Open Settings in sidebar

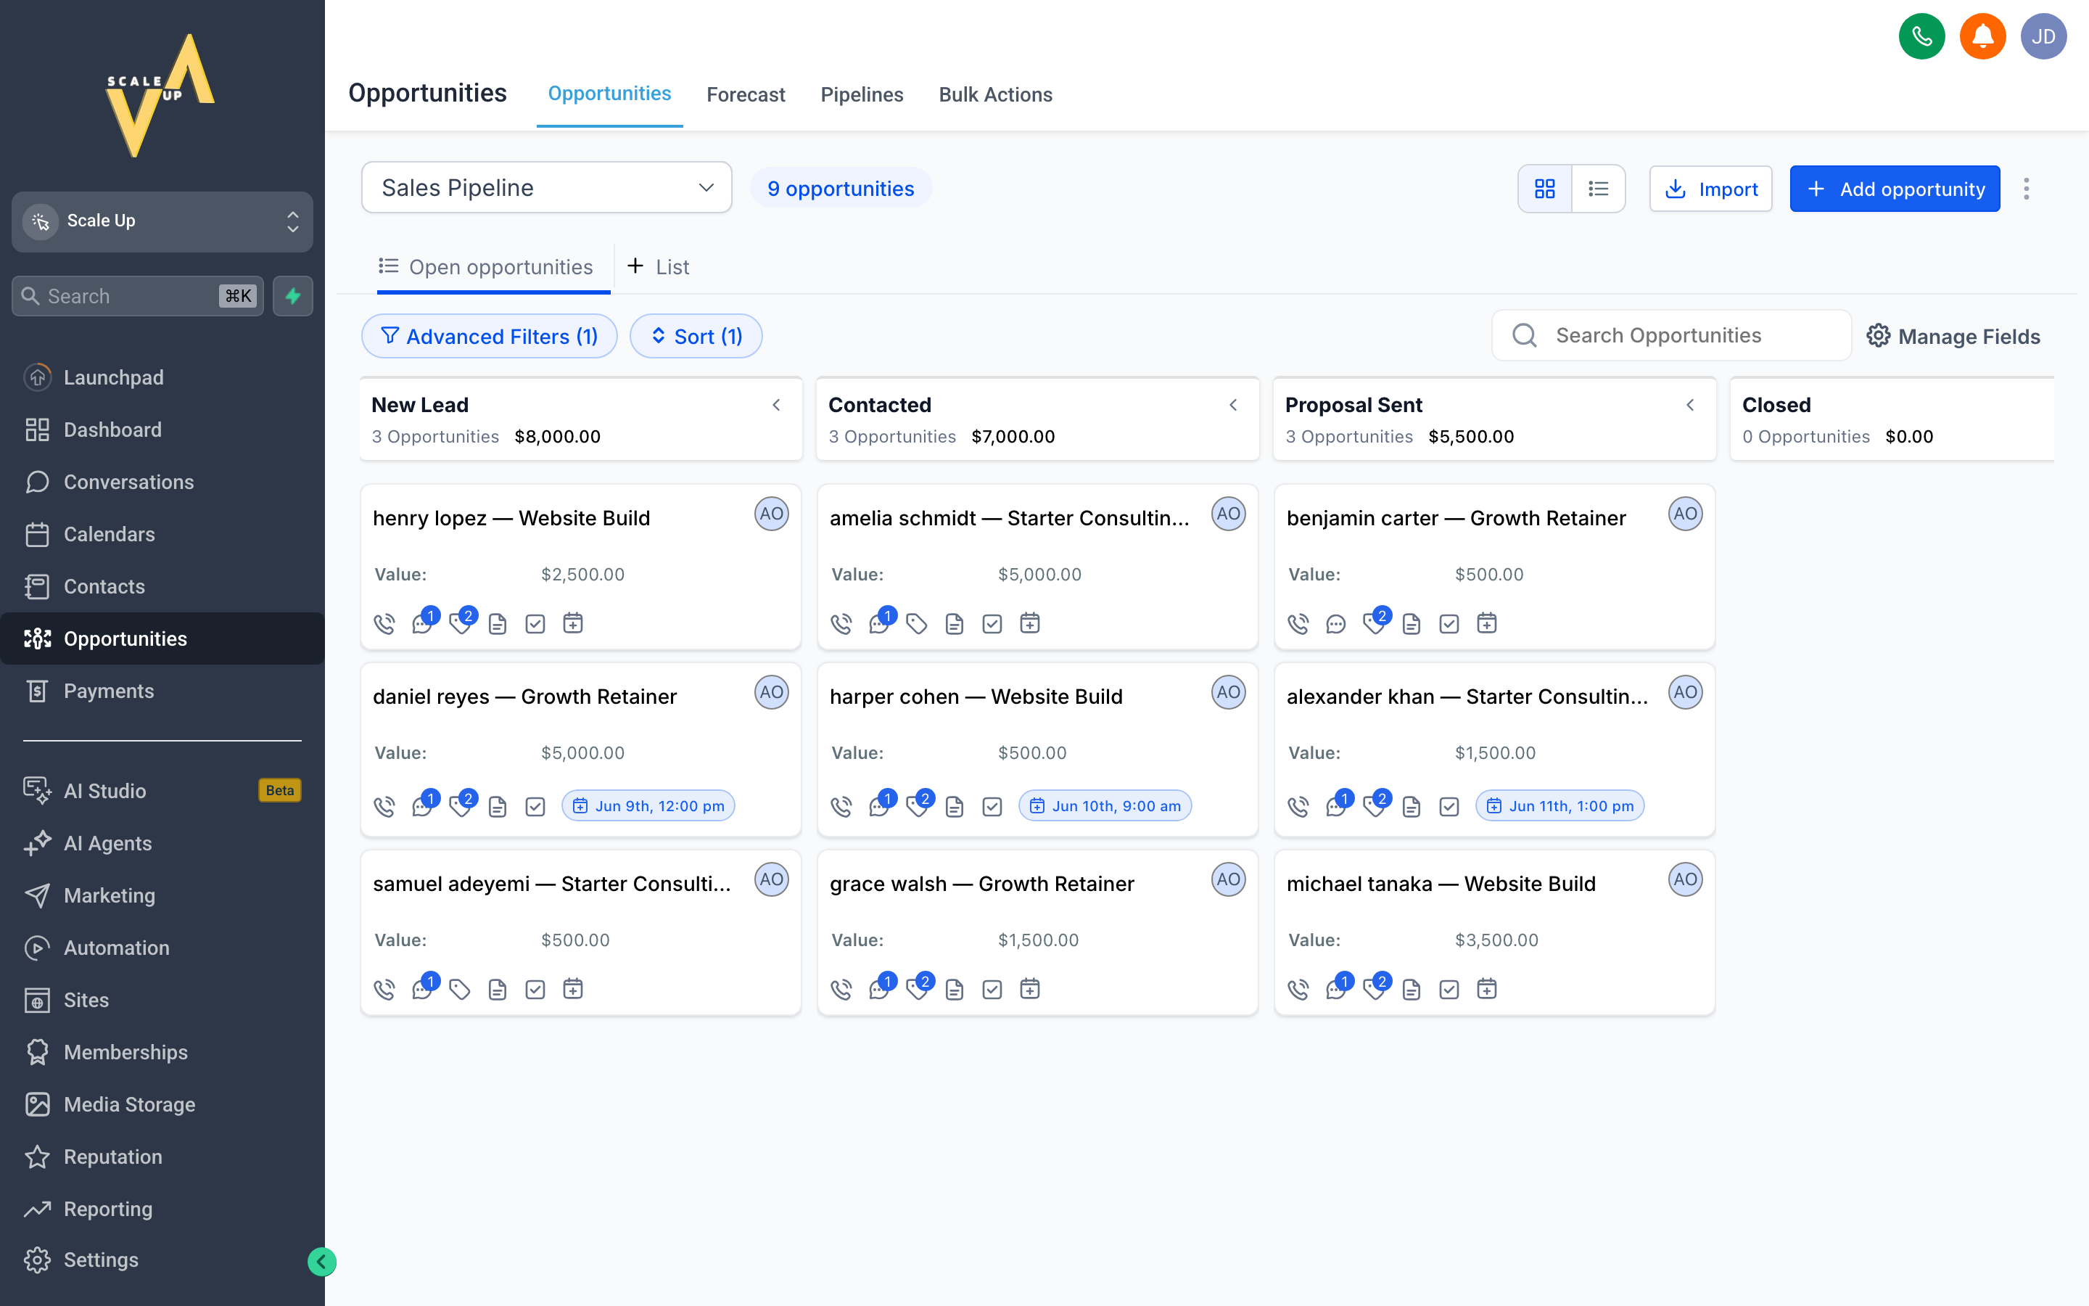pos(162,1260)
